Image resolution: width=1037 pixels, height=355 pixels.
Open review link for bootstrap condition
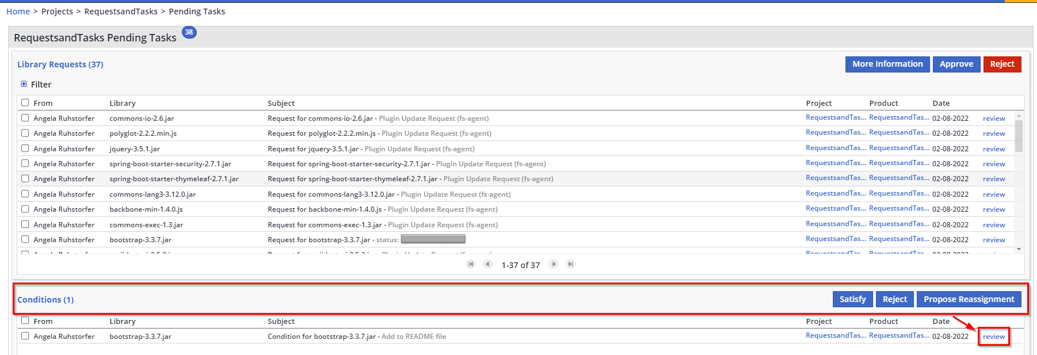(993, 337)
